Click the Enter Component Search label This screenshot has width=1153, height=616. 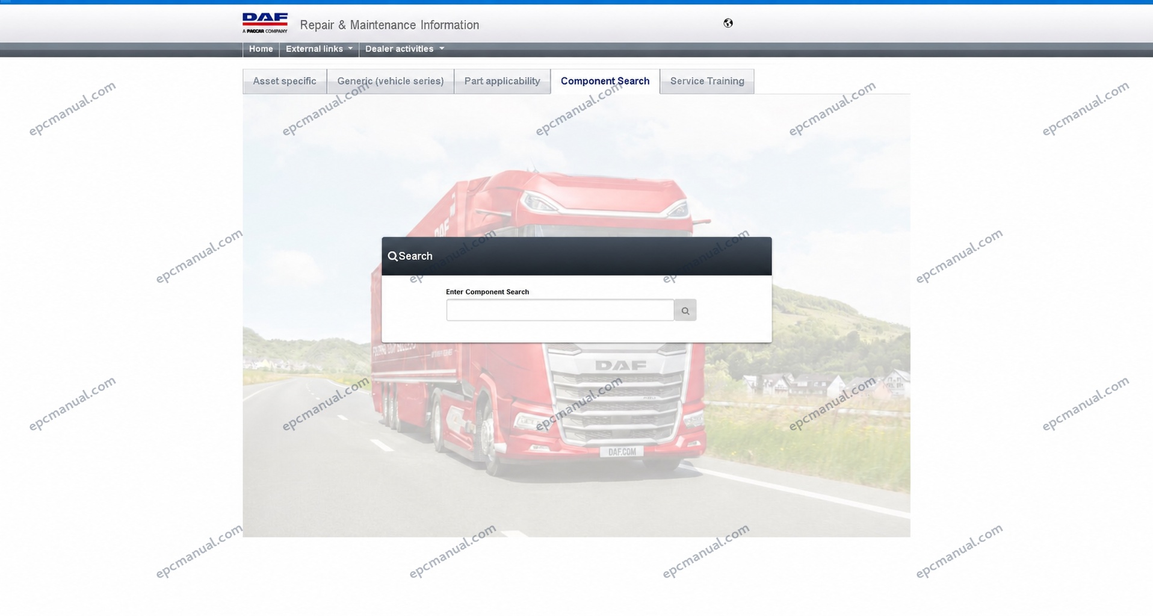487,292
